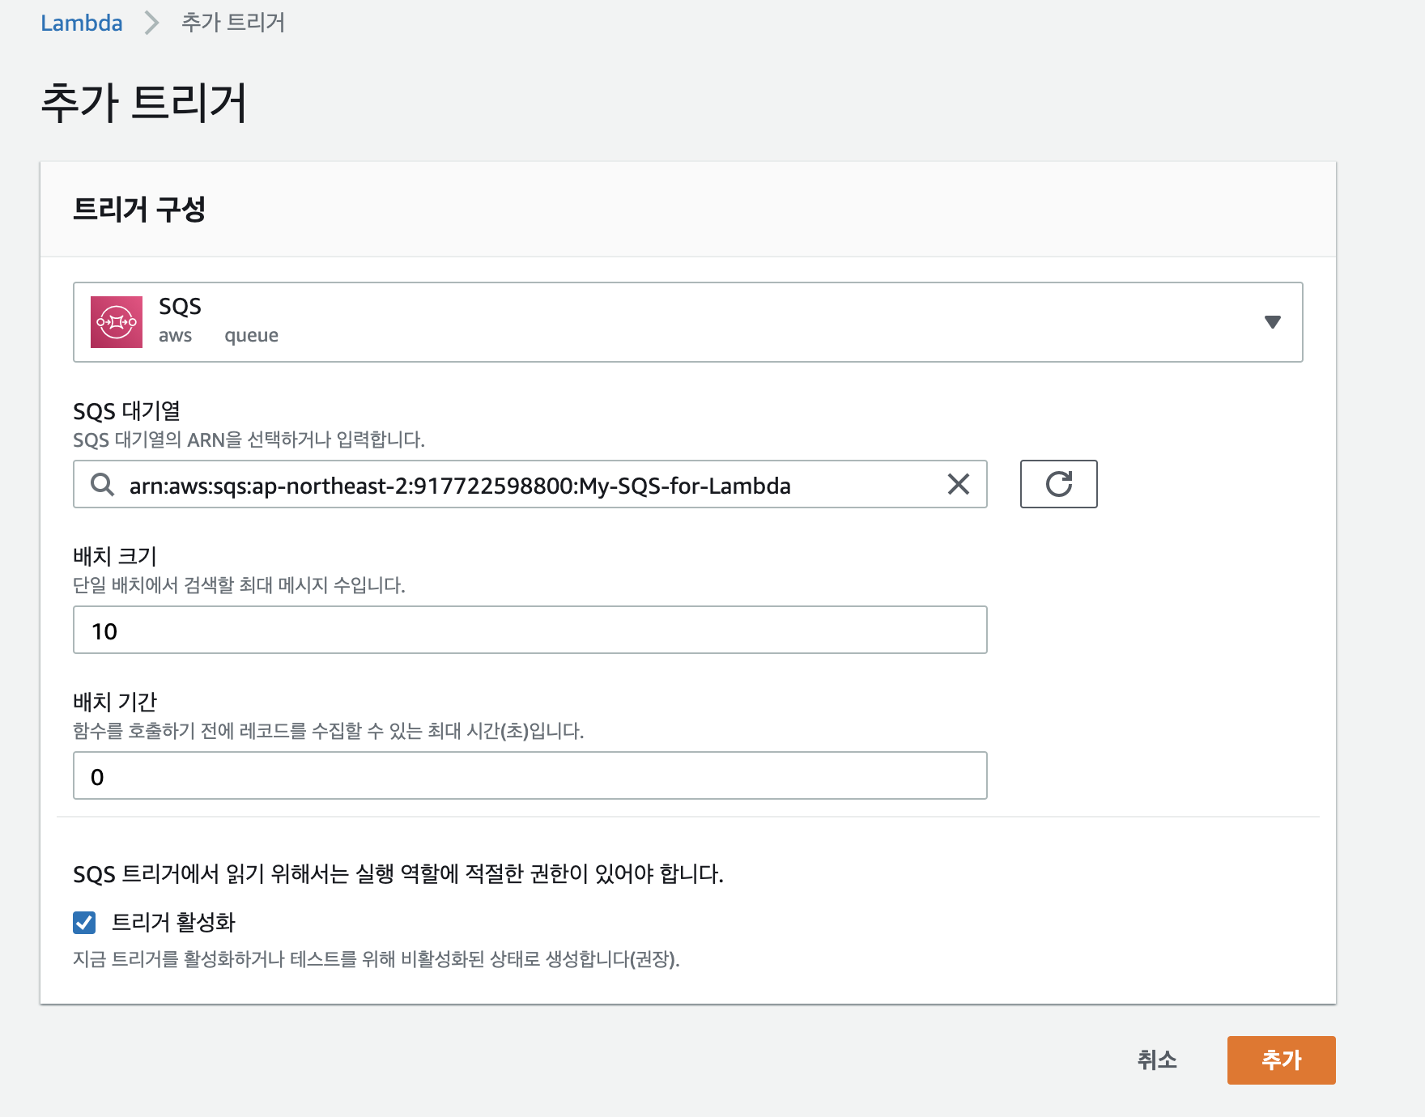This screenshot has width=1425, height=1117.
Task: Click the batch window field showing 0
Action: coord(530,775)
